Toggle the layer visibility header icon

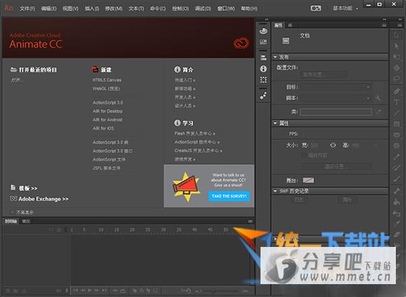pos(51,229)
